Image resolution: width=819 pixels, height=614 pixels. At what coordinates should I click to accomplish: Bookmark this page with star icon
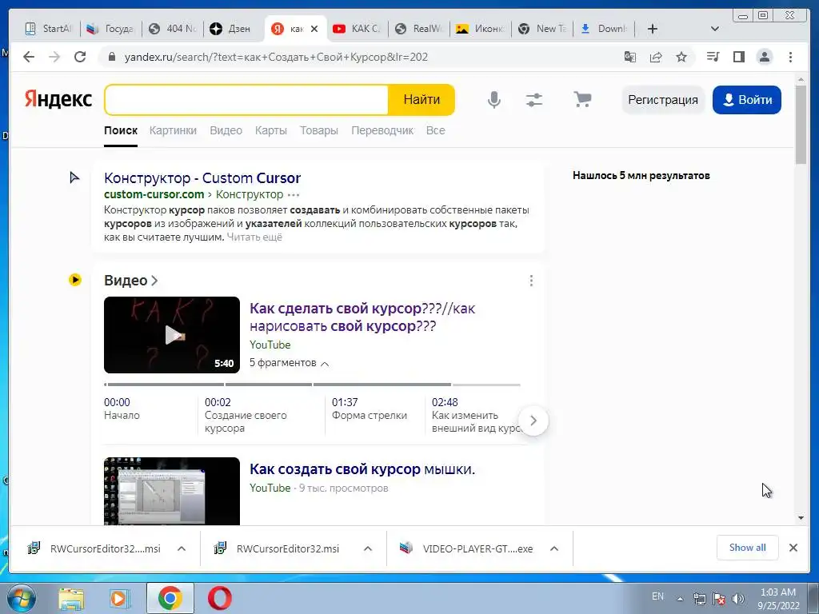(681, 57)
